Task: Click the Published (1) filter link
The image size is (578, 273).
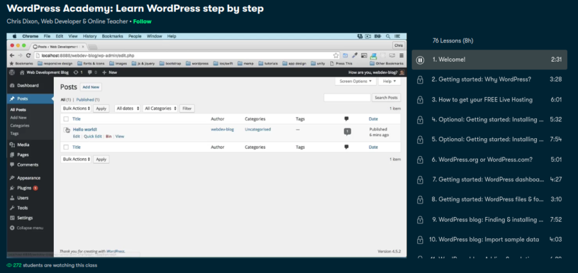Action: [88, 100]
